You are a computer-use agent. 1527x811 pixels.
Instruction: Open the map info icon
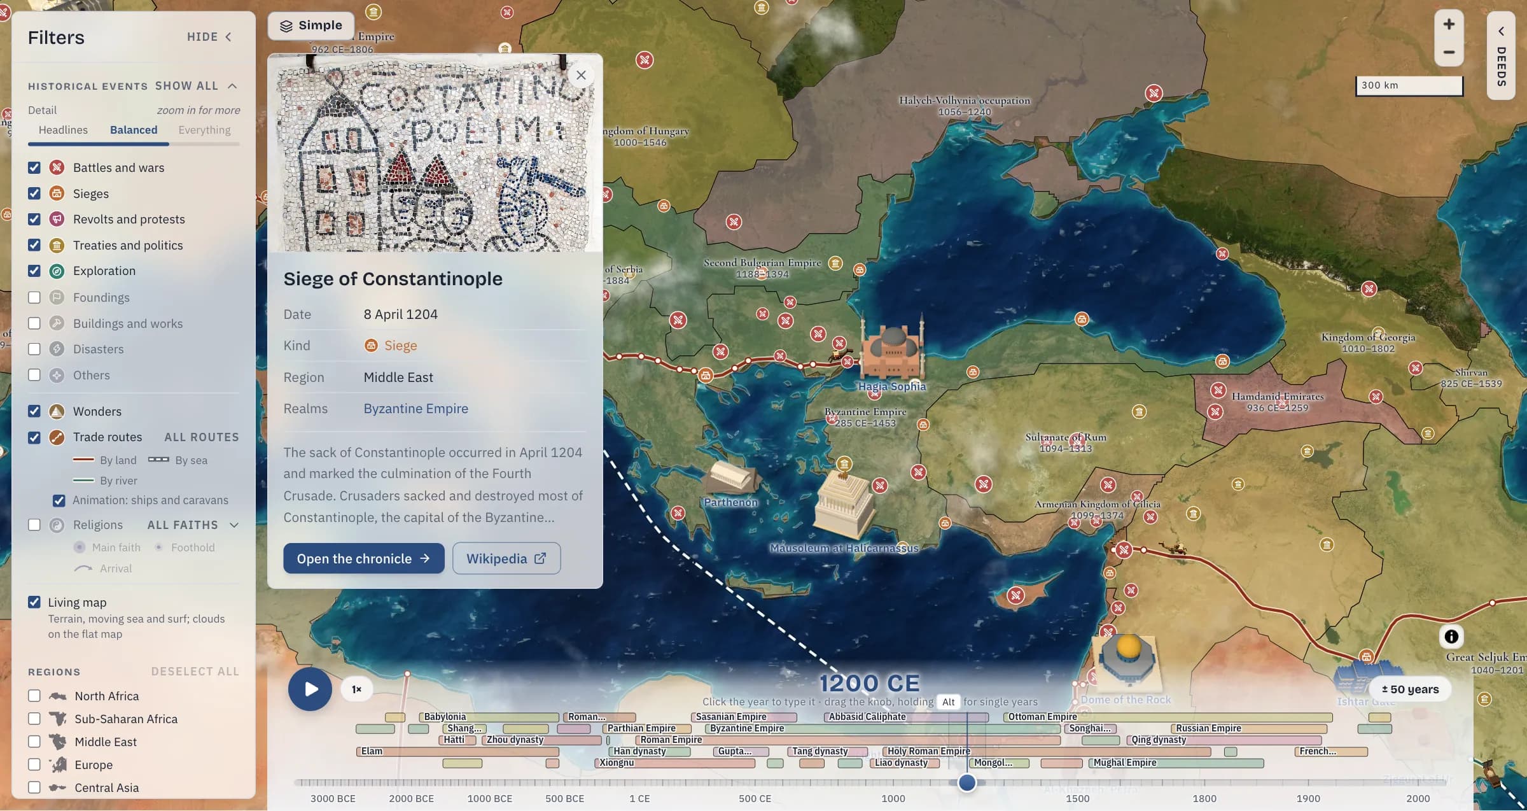1451,636
